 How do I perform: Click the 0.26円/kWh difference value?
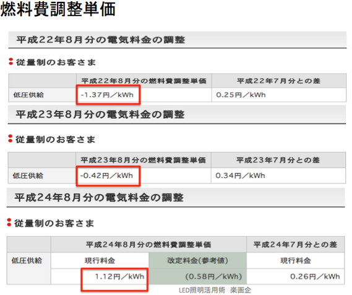click(315, 276)
